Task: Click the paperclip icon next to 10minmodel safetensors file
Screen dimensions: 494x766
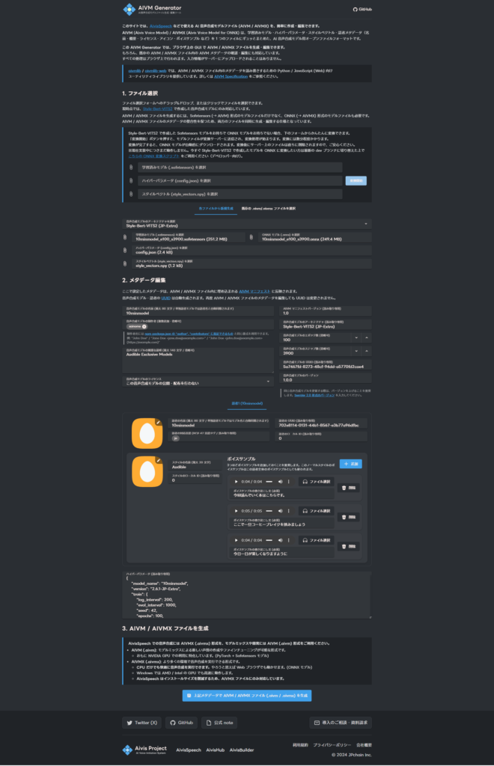Action: (125, 237)
